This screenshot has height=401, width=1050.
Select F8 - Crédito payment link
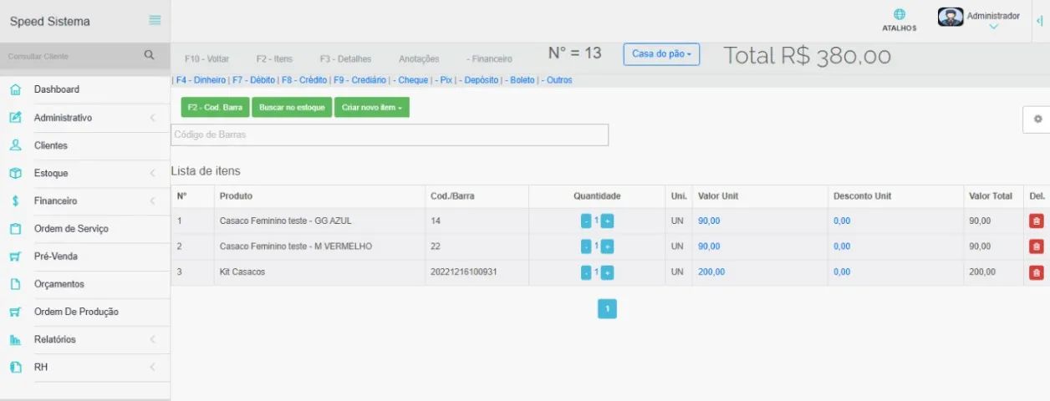304,80
